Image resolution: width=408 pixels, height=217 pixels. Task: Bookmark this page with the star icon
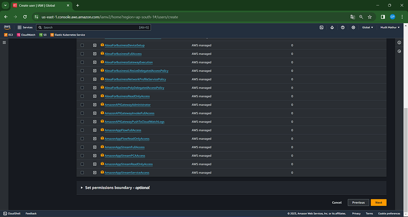(370, 17)
